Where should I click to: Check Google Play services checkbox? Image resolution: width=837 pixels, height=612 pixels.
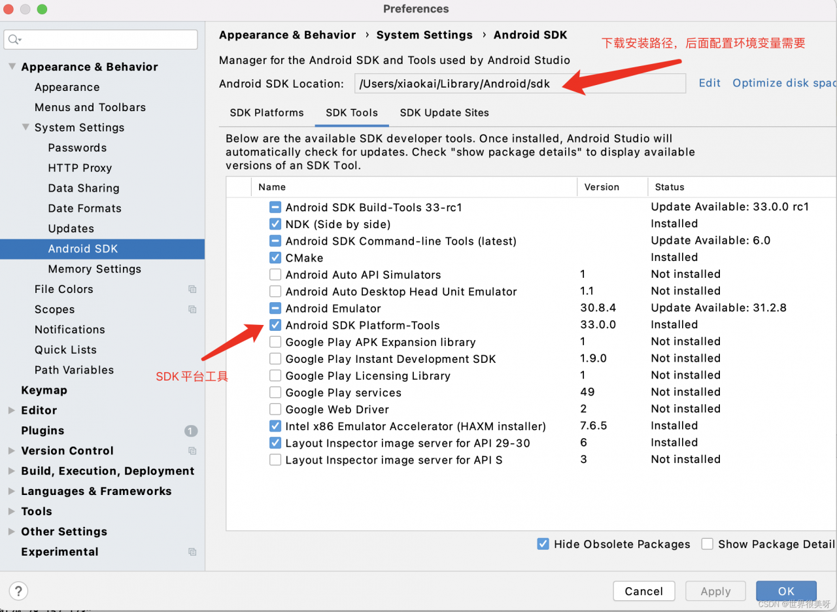(275, 392)
